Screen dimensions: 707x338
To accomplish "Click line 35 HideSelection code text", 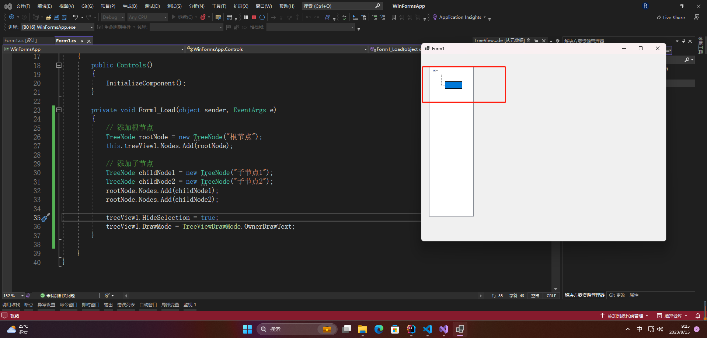I will (x=162, y=218).
